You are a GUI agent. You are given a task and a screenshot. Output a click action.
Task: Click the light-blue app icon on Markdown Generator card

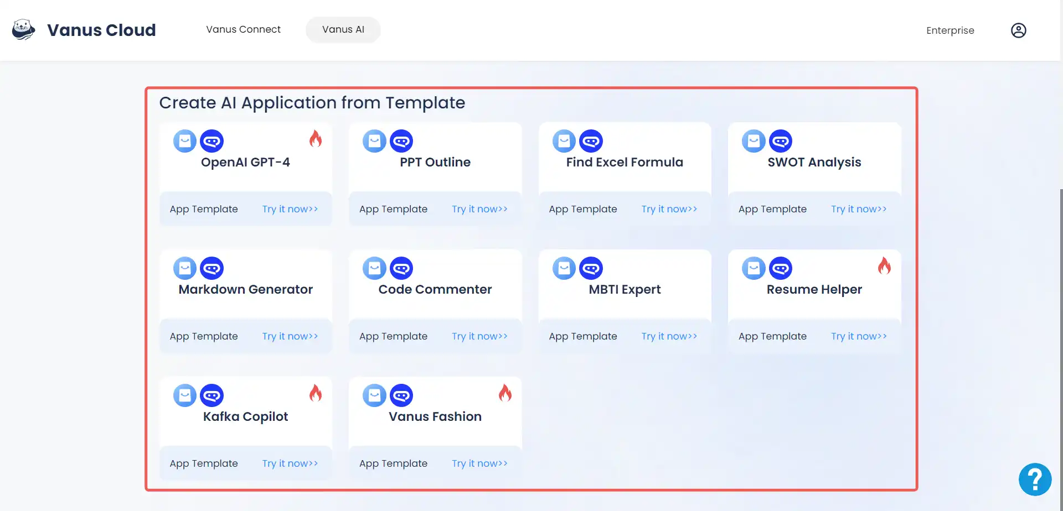pyautogui.click(x=185, y=268)
